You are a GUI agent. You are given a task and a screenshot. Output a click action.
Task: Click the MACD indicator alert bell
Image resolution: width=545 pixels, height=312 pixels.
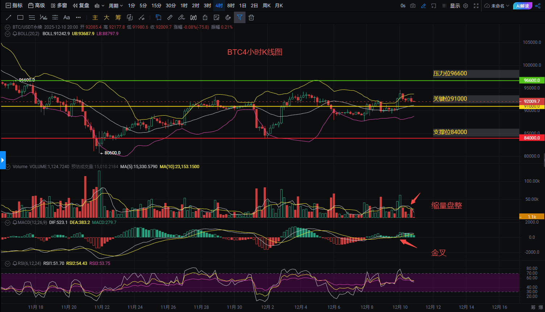point(15,222)
